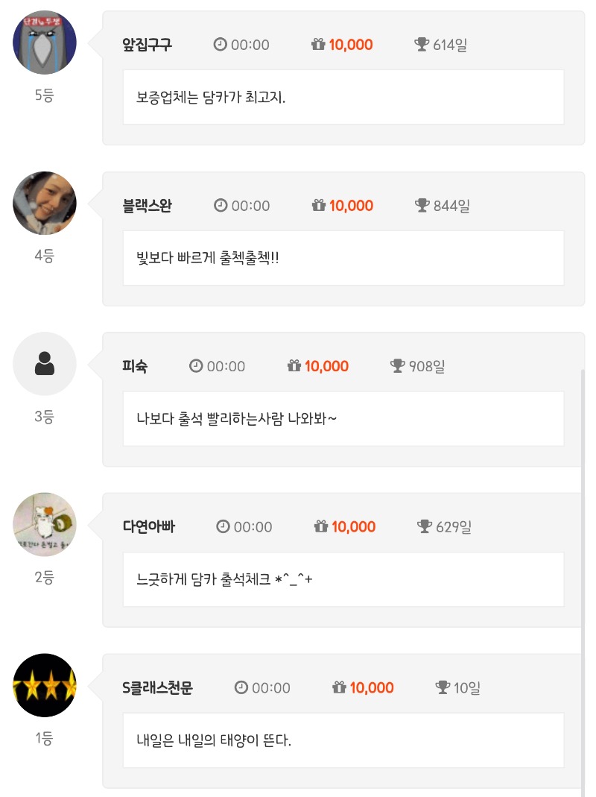Click the gift icon in 블랙스완's row

coord(319,206)
